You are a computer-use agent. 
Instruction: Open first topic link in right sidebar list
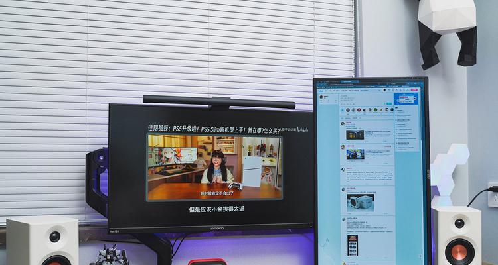(401, 111)
